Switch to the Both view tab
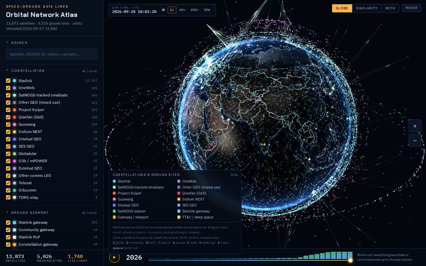The image size is (426, 266). 390,8
